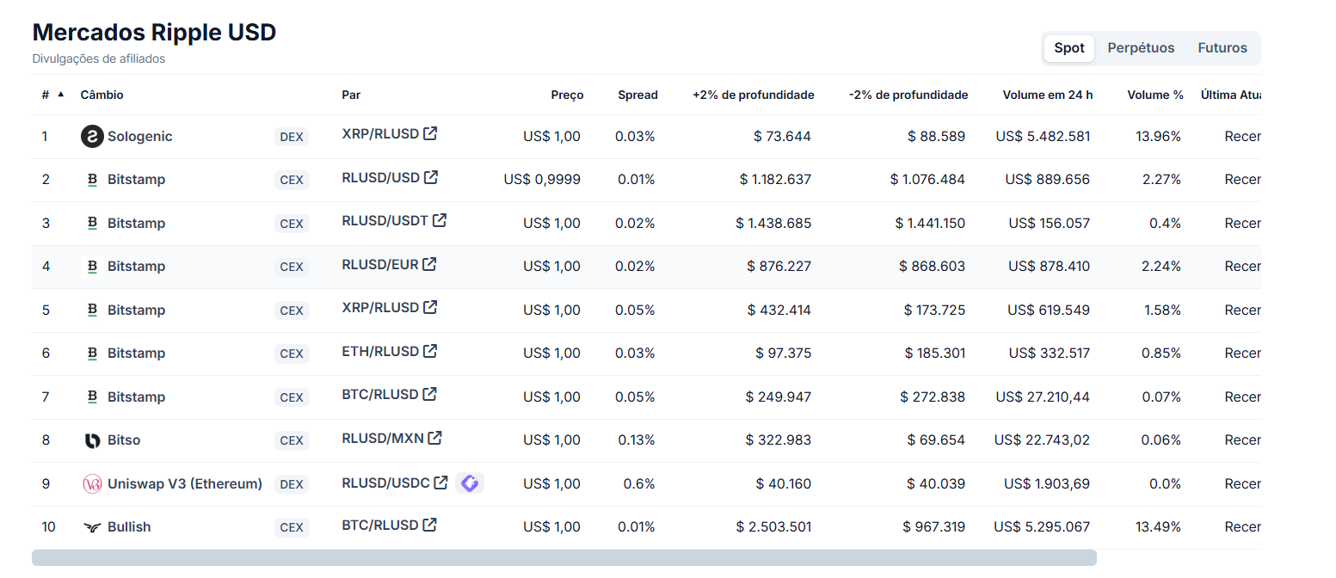Open external link icon next to RLUSD/USDT
Viewport: 1336px width, 578px height.
[x=440, y=219]
